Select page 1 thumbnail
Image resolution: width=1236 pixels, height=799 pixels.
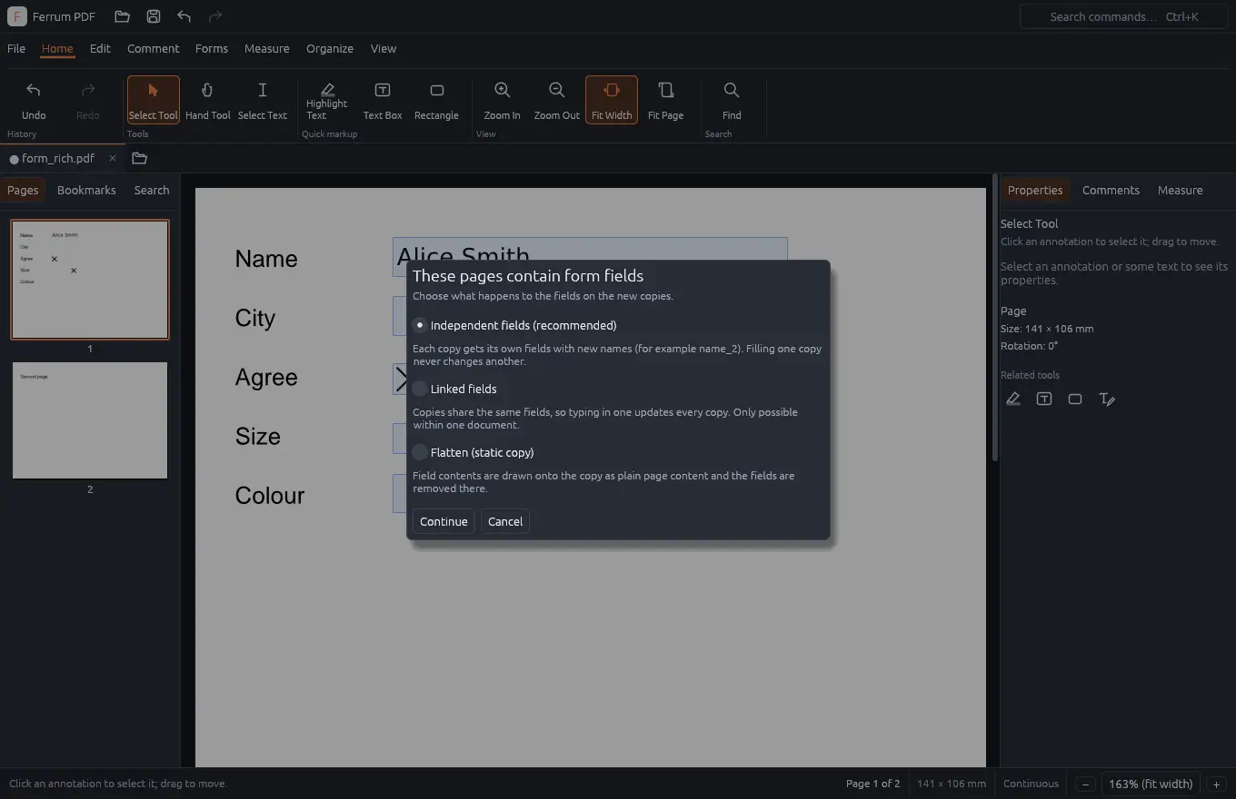(x=90, y=280)
